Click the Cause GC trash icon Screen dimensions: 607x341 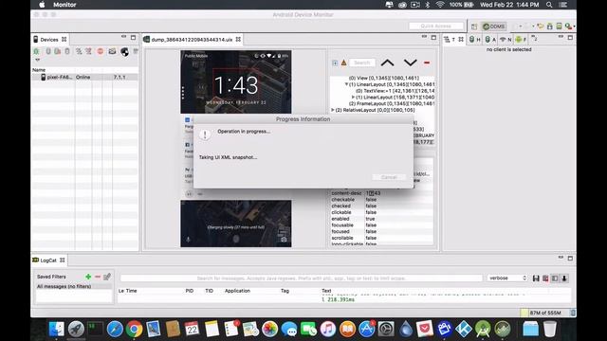coord(67,51)
